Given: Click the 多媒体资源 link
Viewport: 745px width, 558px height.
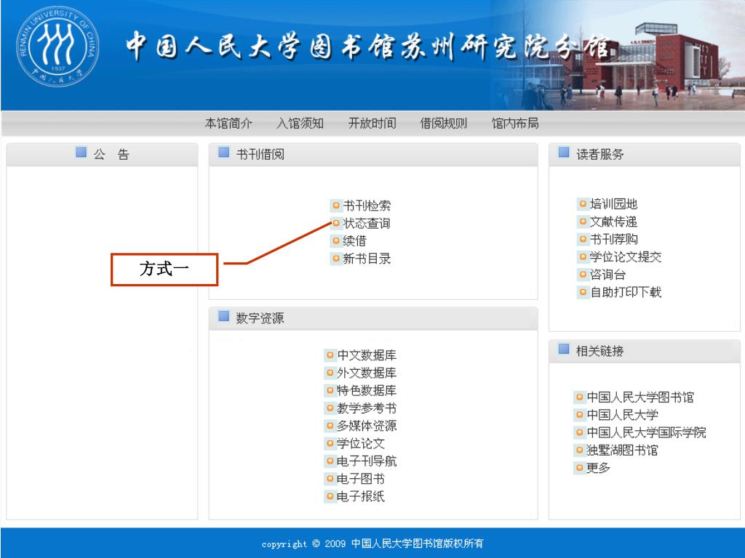Looking at the screenshot, I should click(x=367, y=426).
